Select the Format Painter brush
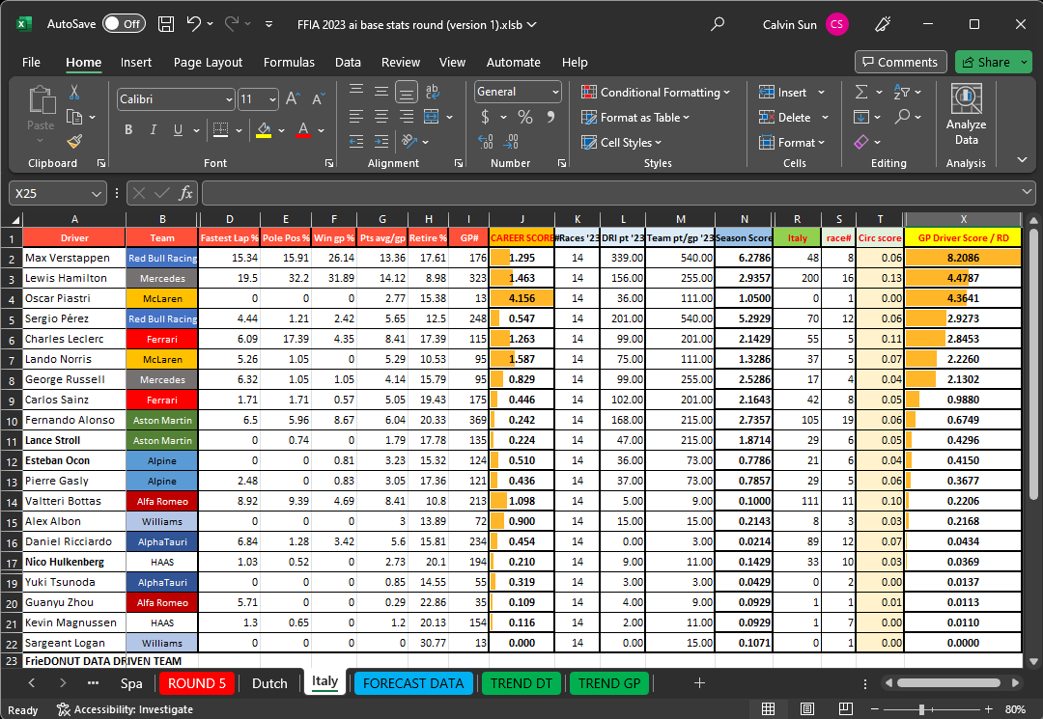 click(74, 142)
